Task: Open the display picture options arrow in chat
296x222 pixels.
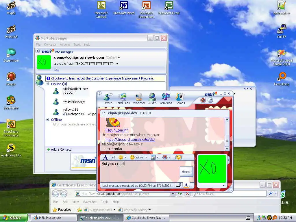Action: (x=223, y=186)
